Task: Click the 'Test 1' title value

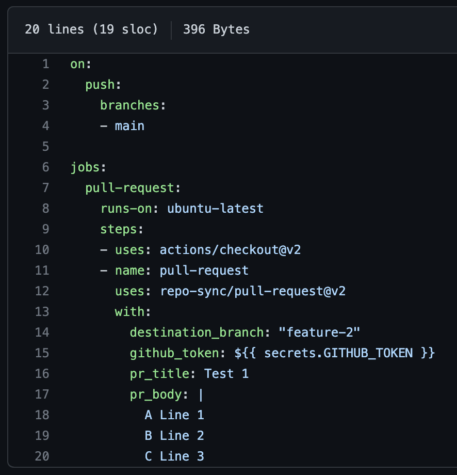Action: point(226,373)
